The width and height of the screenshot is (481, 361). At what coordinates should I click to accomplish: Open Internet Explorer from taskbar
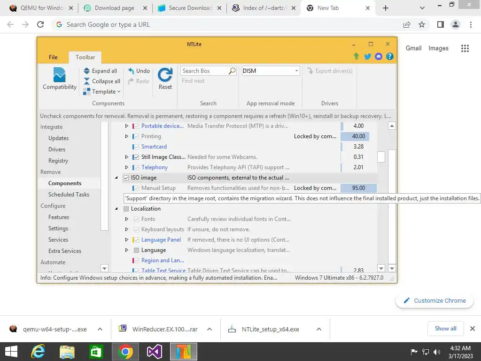38,352
